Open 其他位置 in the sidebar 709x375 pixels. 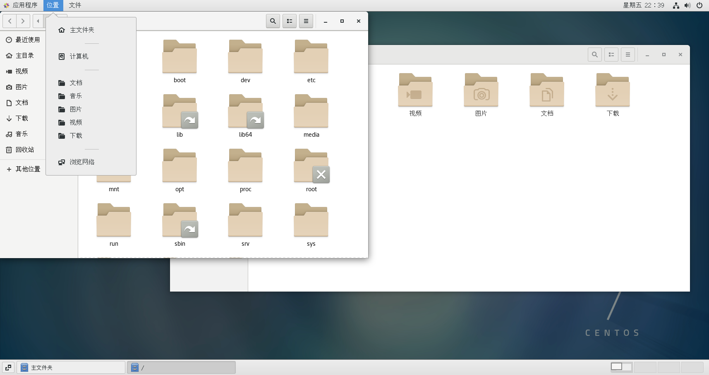point(23,169)
